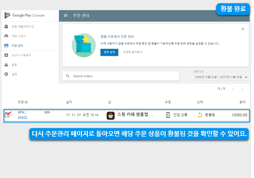Click the settings gear icon

click(x=6, y=74)
